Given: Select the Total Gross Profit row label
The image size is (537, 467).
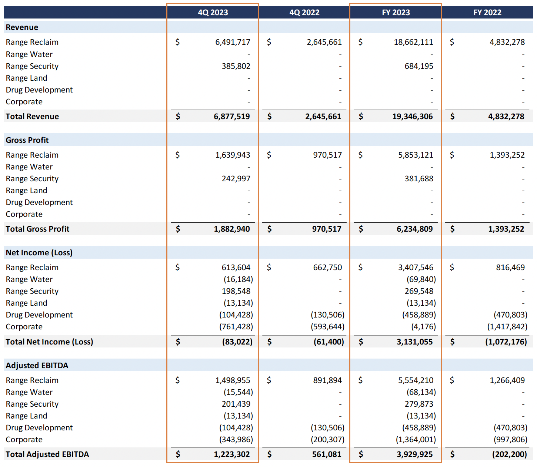Looking at the screenshot, I should (37, 229).
